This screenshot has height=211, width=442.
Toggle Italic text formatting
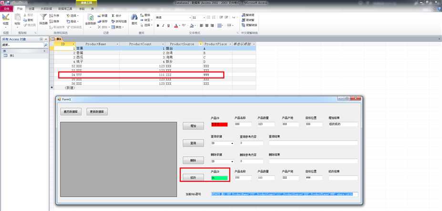(163, 26)
